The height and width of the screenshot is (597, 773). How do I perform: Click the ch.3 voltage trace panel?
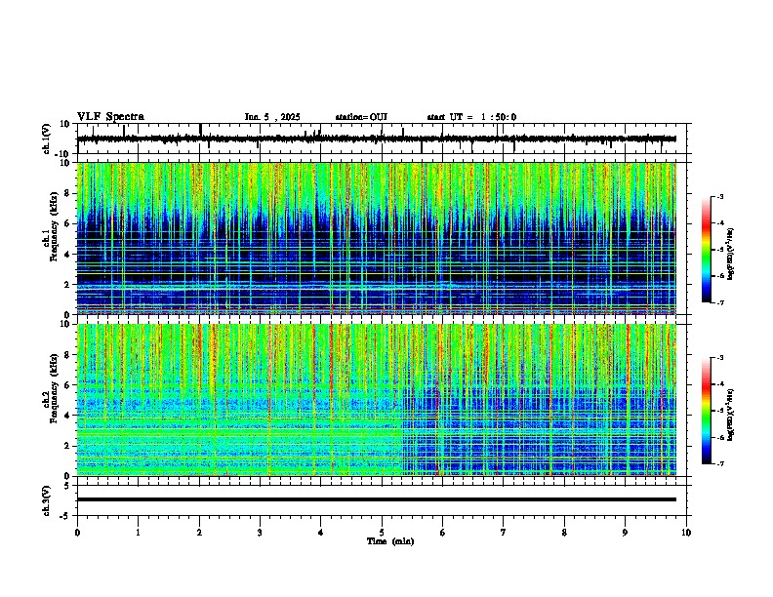[382, 500]
